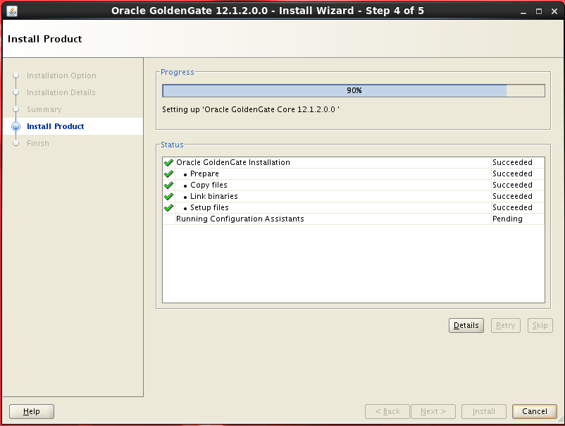Click the window title 'Oracle GoldenGate 12.1.2.0.0 - Install Wizard'
The image size is (565, 426).
tap(268, 11)
